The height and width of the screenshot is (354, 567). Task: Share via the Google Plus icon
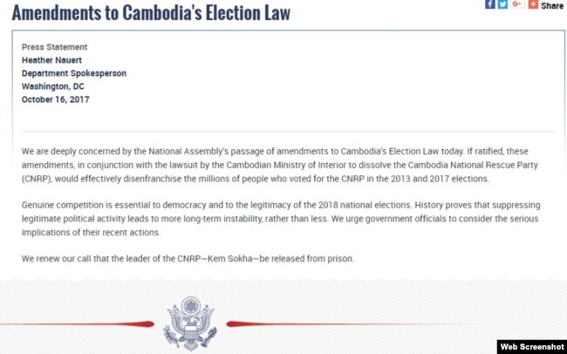[517, 4]
